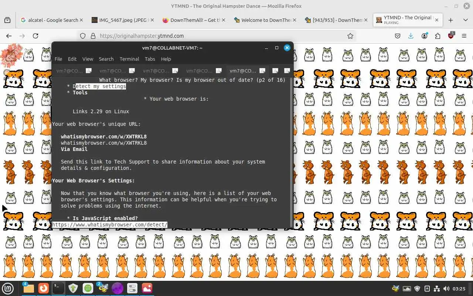Bookmark this page with the star

[x=350, y=36]
